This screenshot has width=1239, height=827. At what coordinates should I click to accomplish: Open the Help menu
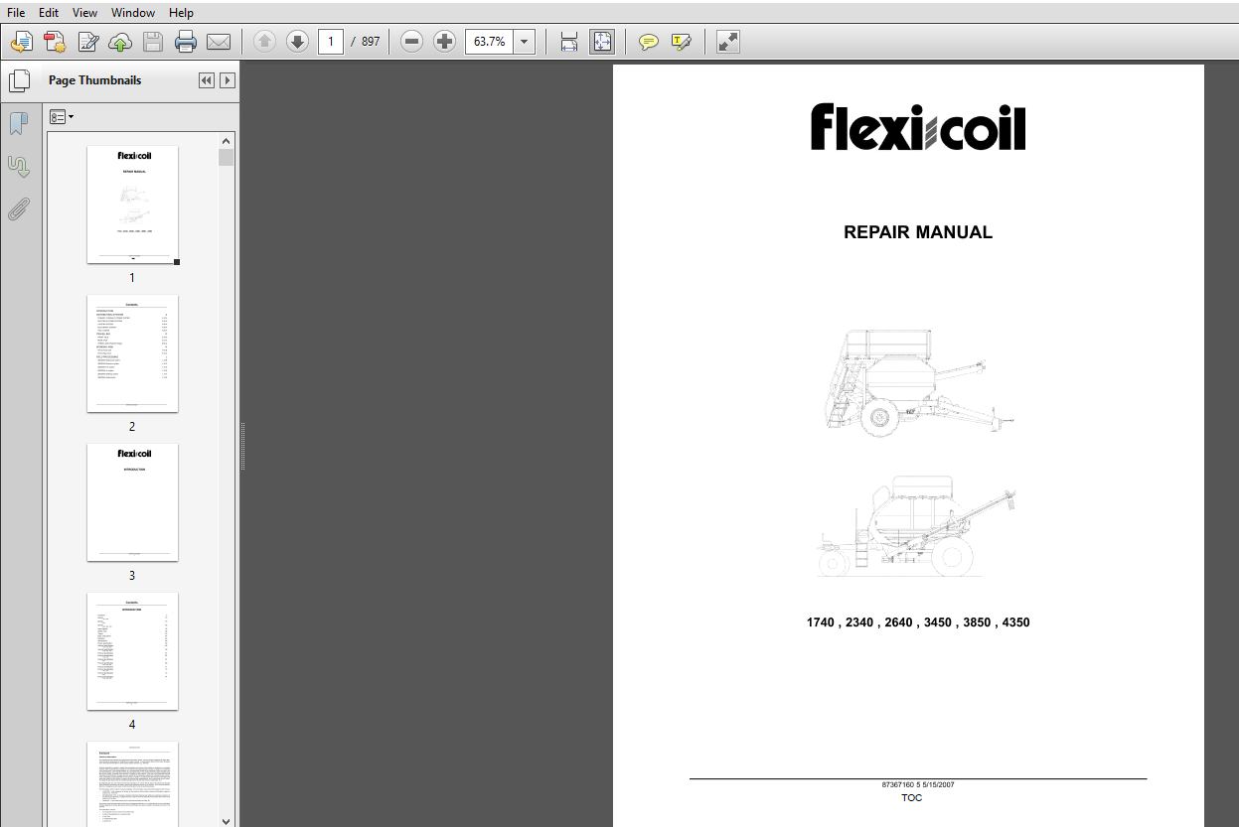(x=181, y=13)
